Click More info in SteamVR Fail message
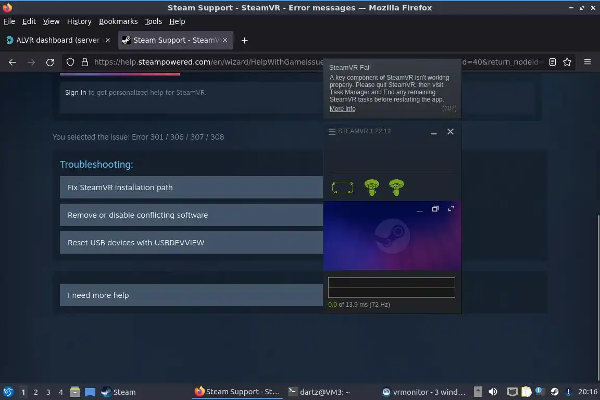The width and height of the screenshot is (600, 400). coord(343,109)
